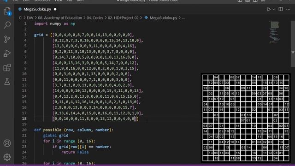
Task: Open the '04. Codes' breadcrumb segment
Action: [95, 18]
